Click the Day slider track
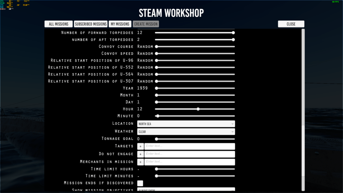 (x=195, y=102)
